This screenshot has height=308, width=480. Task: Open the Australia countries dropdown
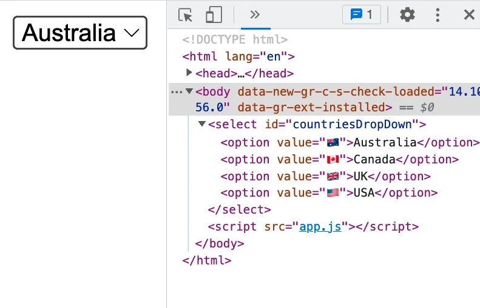click(80, 33)
